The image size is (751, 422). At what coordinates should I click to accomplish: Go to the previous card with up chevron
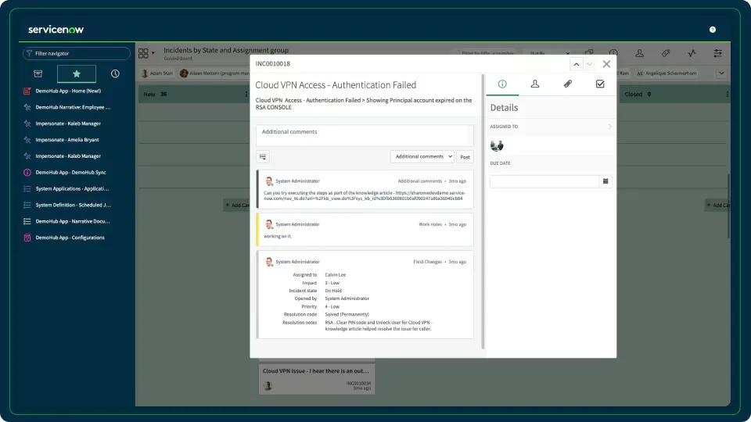click(577, 64)
